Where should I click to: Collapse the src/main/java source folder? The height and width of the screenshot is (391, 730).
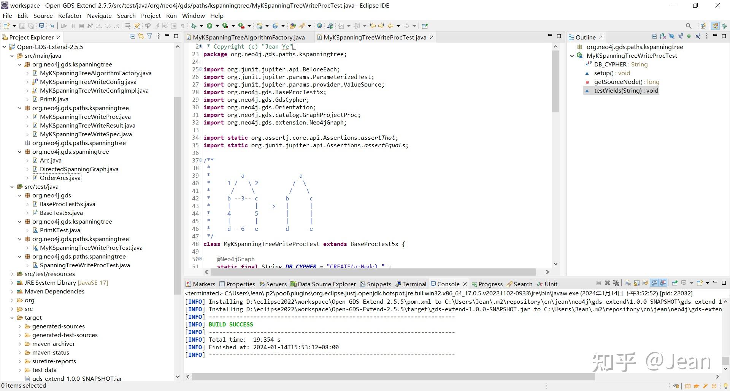(x=12, y=56)
